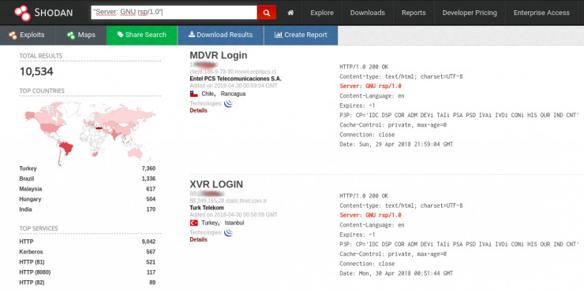This screenshot has height=292, width=584.
Task: Click the Exploits icon
Action: pyautogui.click(x=13, y=35)
